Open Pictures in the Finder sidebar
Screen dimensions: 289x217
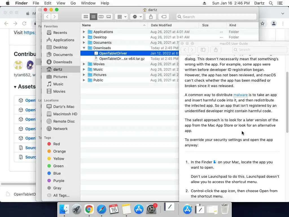pos(57,77)
